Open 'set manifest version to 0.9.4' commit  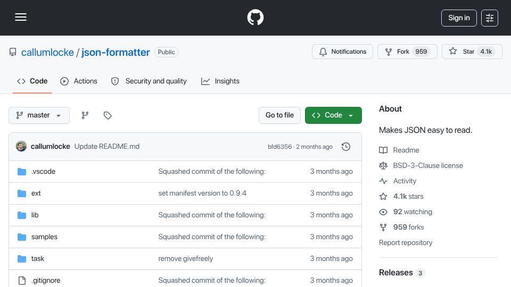click(x=202, y=193)
